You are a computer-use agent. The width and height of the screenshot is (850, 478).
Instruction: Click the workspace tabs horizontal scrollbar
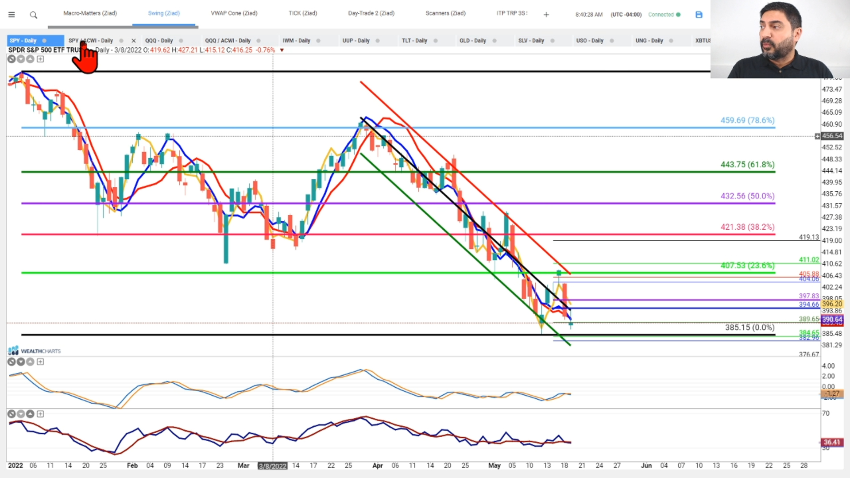(123, 27)
